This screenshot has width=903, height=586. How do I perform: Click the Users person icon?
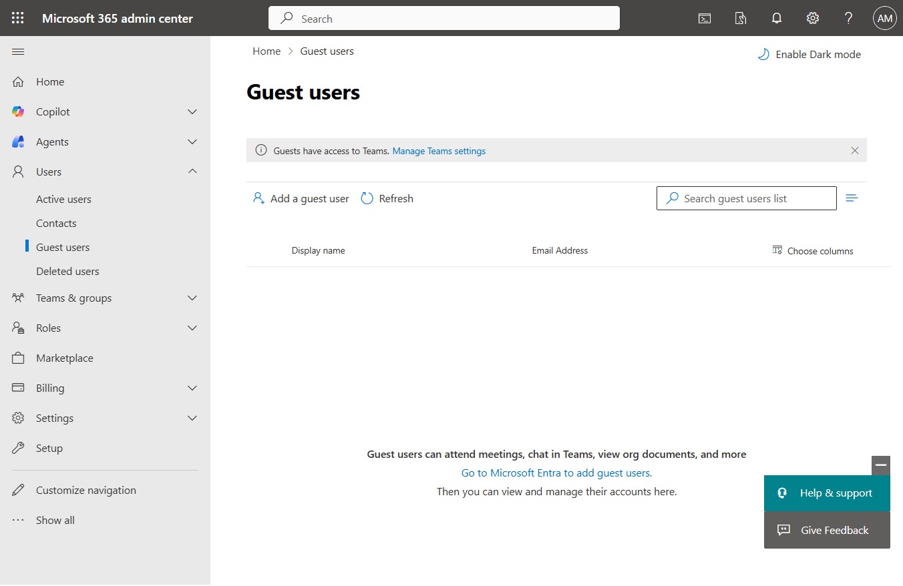[x=18, y=172]
